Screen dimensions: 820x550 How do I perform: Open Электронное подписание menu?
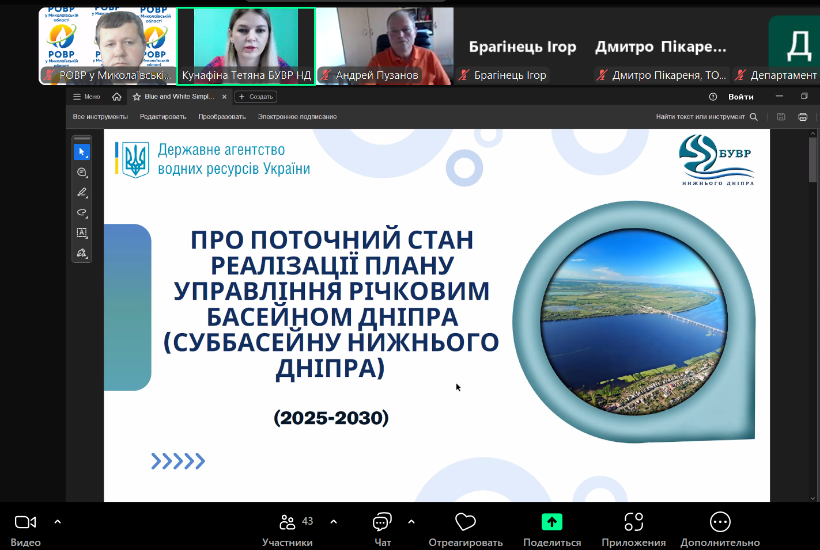click(x=297, y=117)
